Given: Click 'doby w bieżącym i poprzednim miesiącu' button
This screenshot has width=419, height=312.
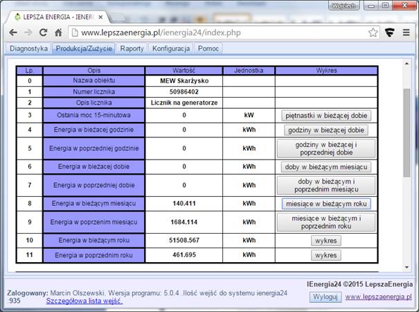Looking at the screenshot, I should 326,185.
